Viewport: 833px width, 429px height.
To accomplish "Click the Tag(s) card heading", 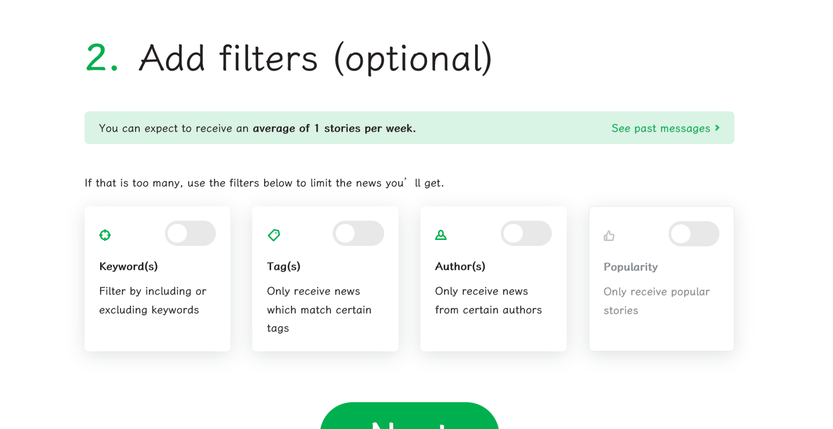I will click(284, 267).
